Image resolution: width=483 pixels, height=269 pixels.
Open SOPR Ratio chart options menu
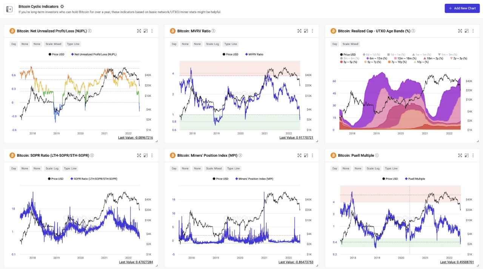[x=152, y=155]
